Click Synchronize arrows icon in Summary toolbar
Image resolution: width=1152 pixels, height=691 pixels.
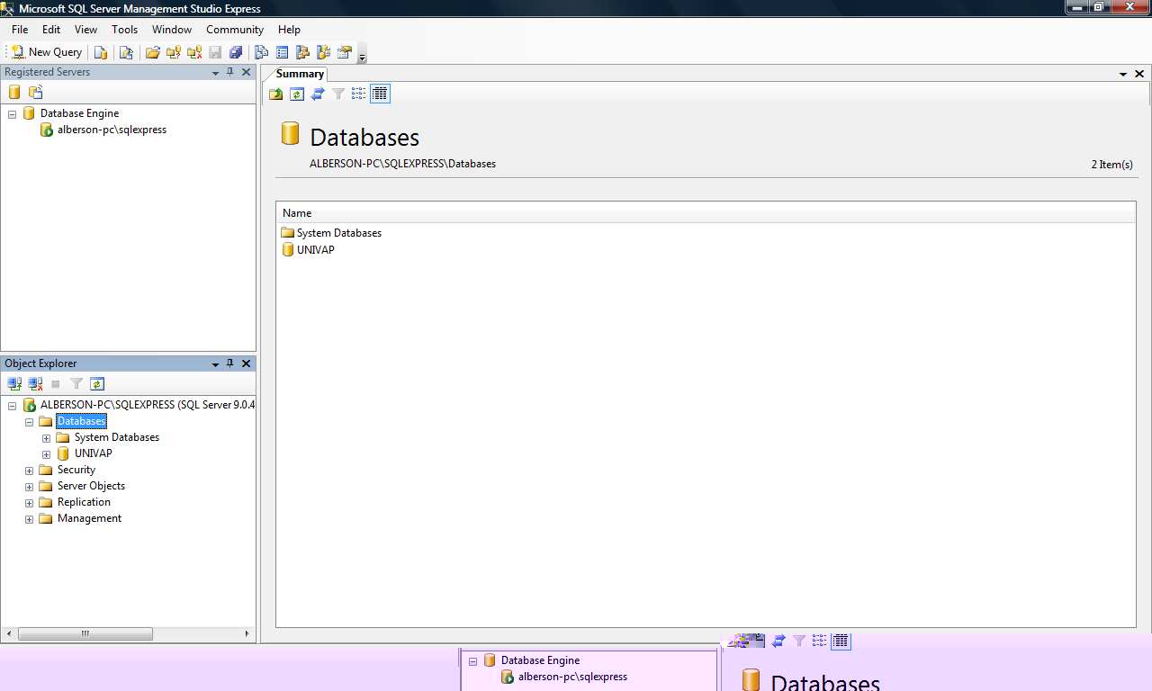(318, 94)
